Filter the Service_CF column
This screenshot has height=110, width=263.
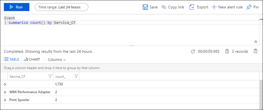tap(50, 76)
